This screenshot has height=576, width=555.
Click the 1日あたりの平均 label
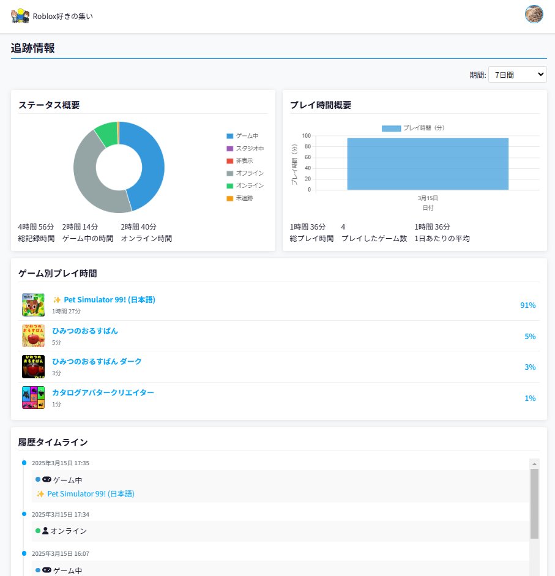point(442,238)
